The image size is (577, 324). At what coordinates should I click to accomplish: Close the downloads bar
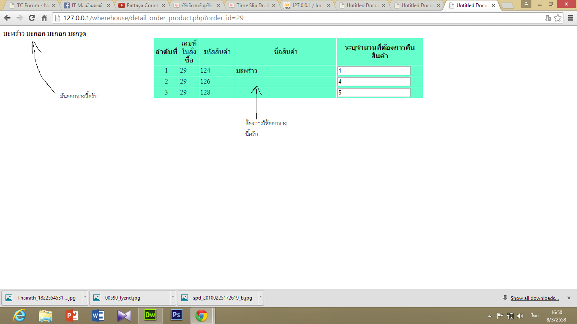pyautogui.click(x=569, y=298)
